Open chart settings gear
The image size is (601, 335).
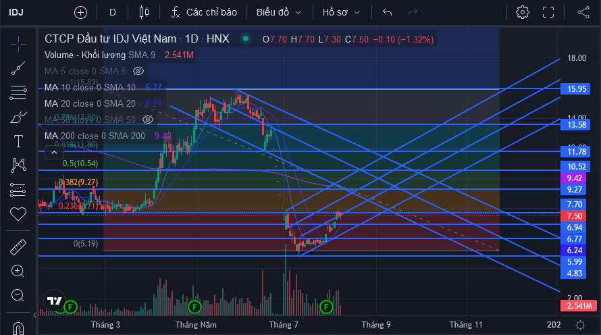pyautogui.click(x=523, y=12)
